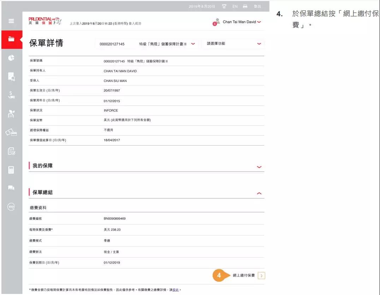Screen dimensions: 380x295
Task: Select policy holder CHAN TAI MAN DAVID
Action: point(120,71)
